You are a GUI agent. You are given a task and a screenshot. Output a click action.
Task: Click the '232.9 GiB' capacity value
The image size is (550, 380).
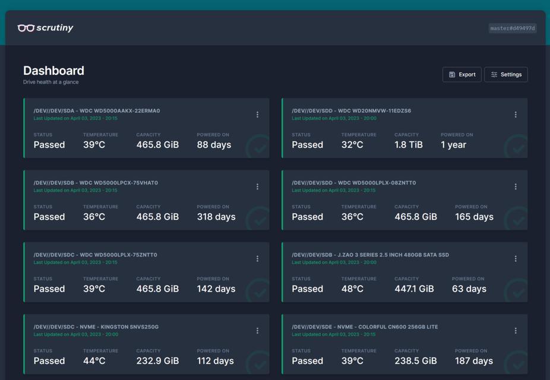coord(157,361)
